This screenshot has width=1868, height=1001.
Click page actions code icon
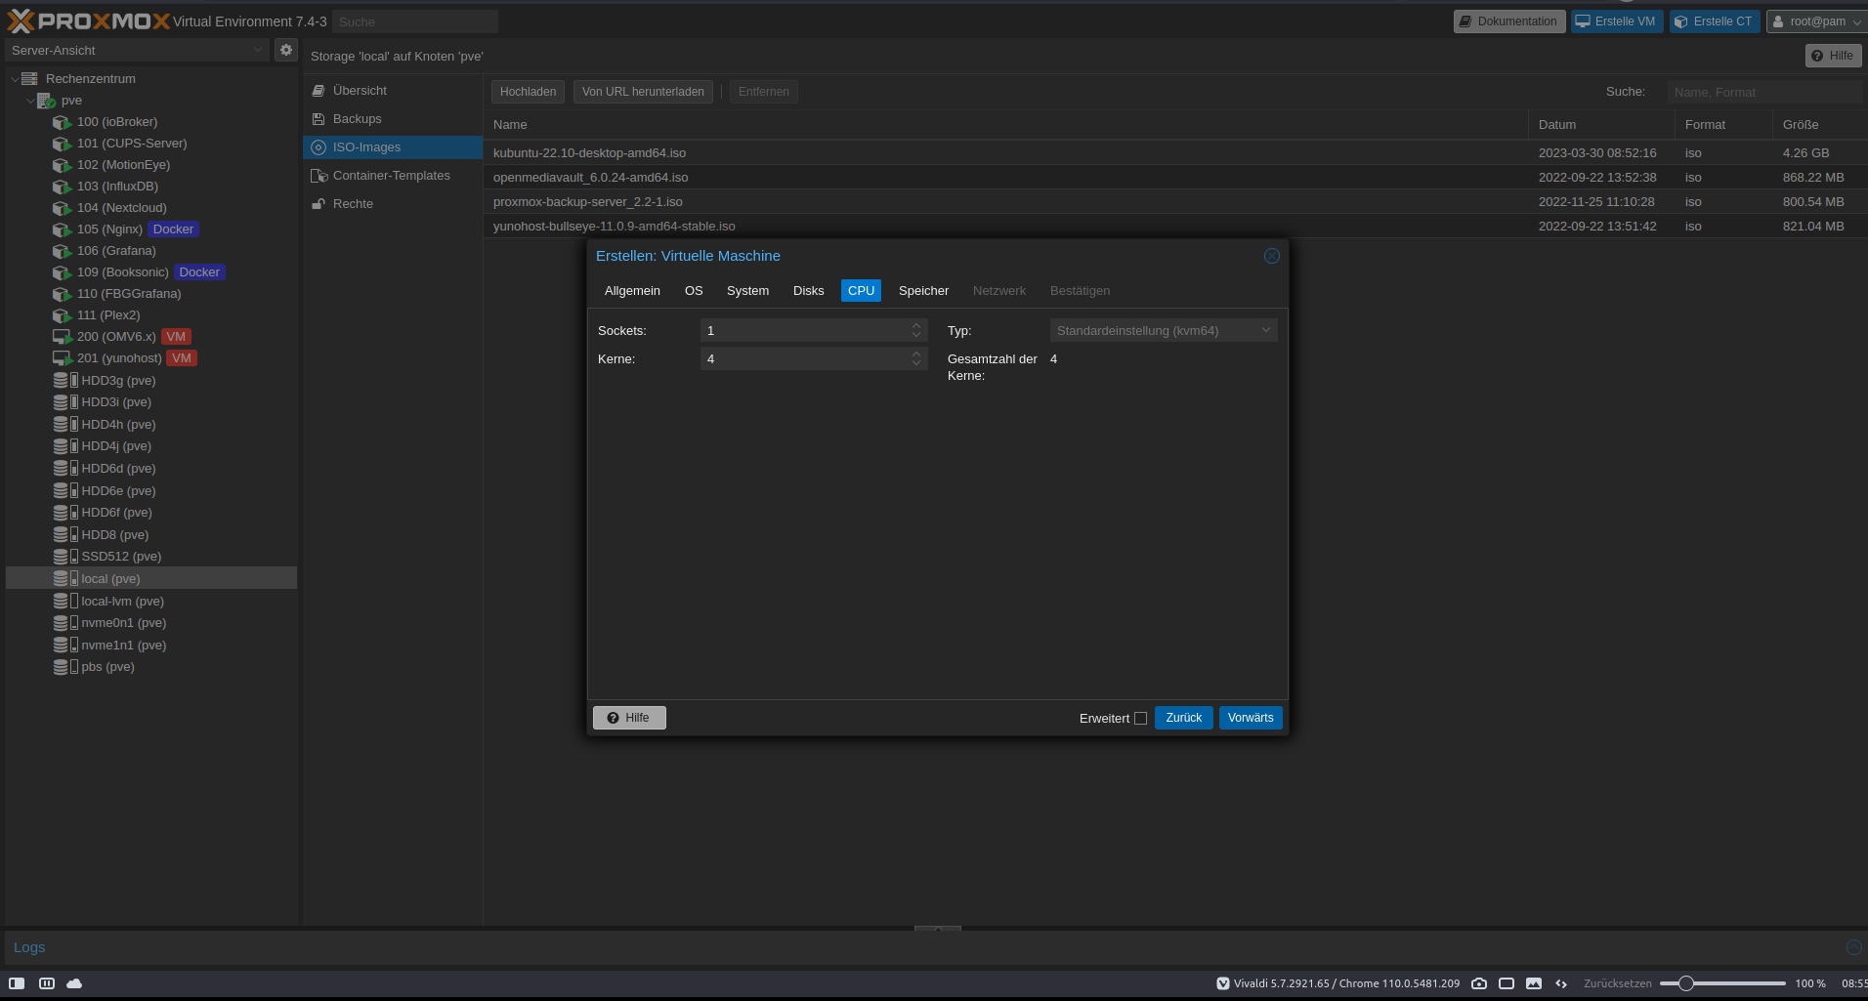coord(1561,983)
